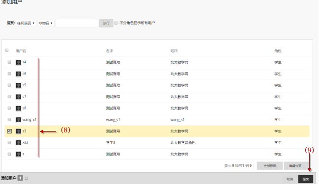Click the 全部显示 button
319x184 pixels.
pos(270,166)
